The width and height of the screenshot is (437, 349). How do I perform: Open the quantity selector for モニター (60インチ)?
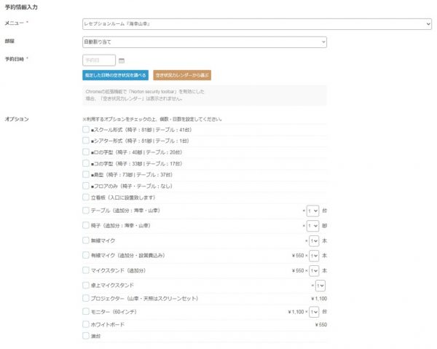click(314, 312)
